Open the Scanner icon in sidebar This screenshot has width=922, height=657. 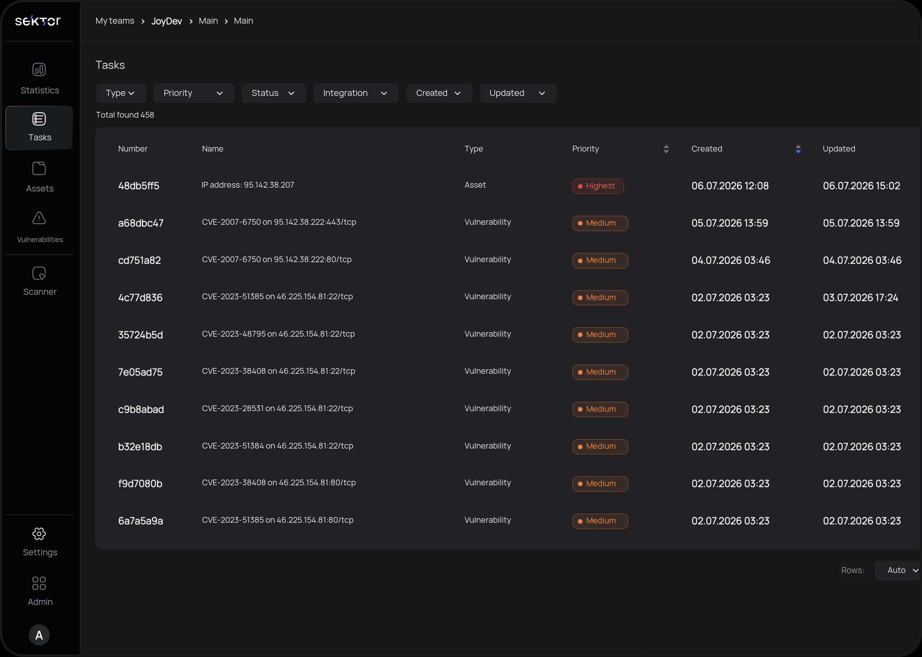coord(39,273)
